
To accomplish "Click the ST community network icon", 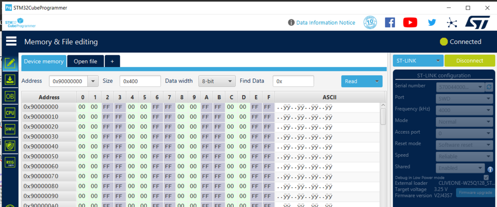I will 451,23.
